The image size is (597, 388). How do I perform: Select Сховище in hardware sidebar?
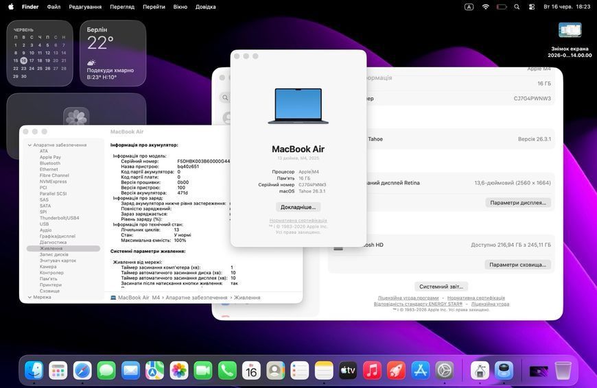[x=49, y=291]
